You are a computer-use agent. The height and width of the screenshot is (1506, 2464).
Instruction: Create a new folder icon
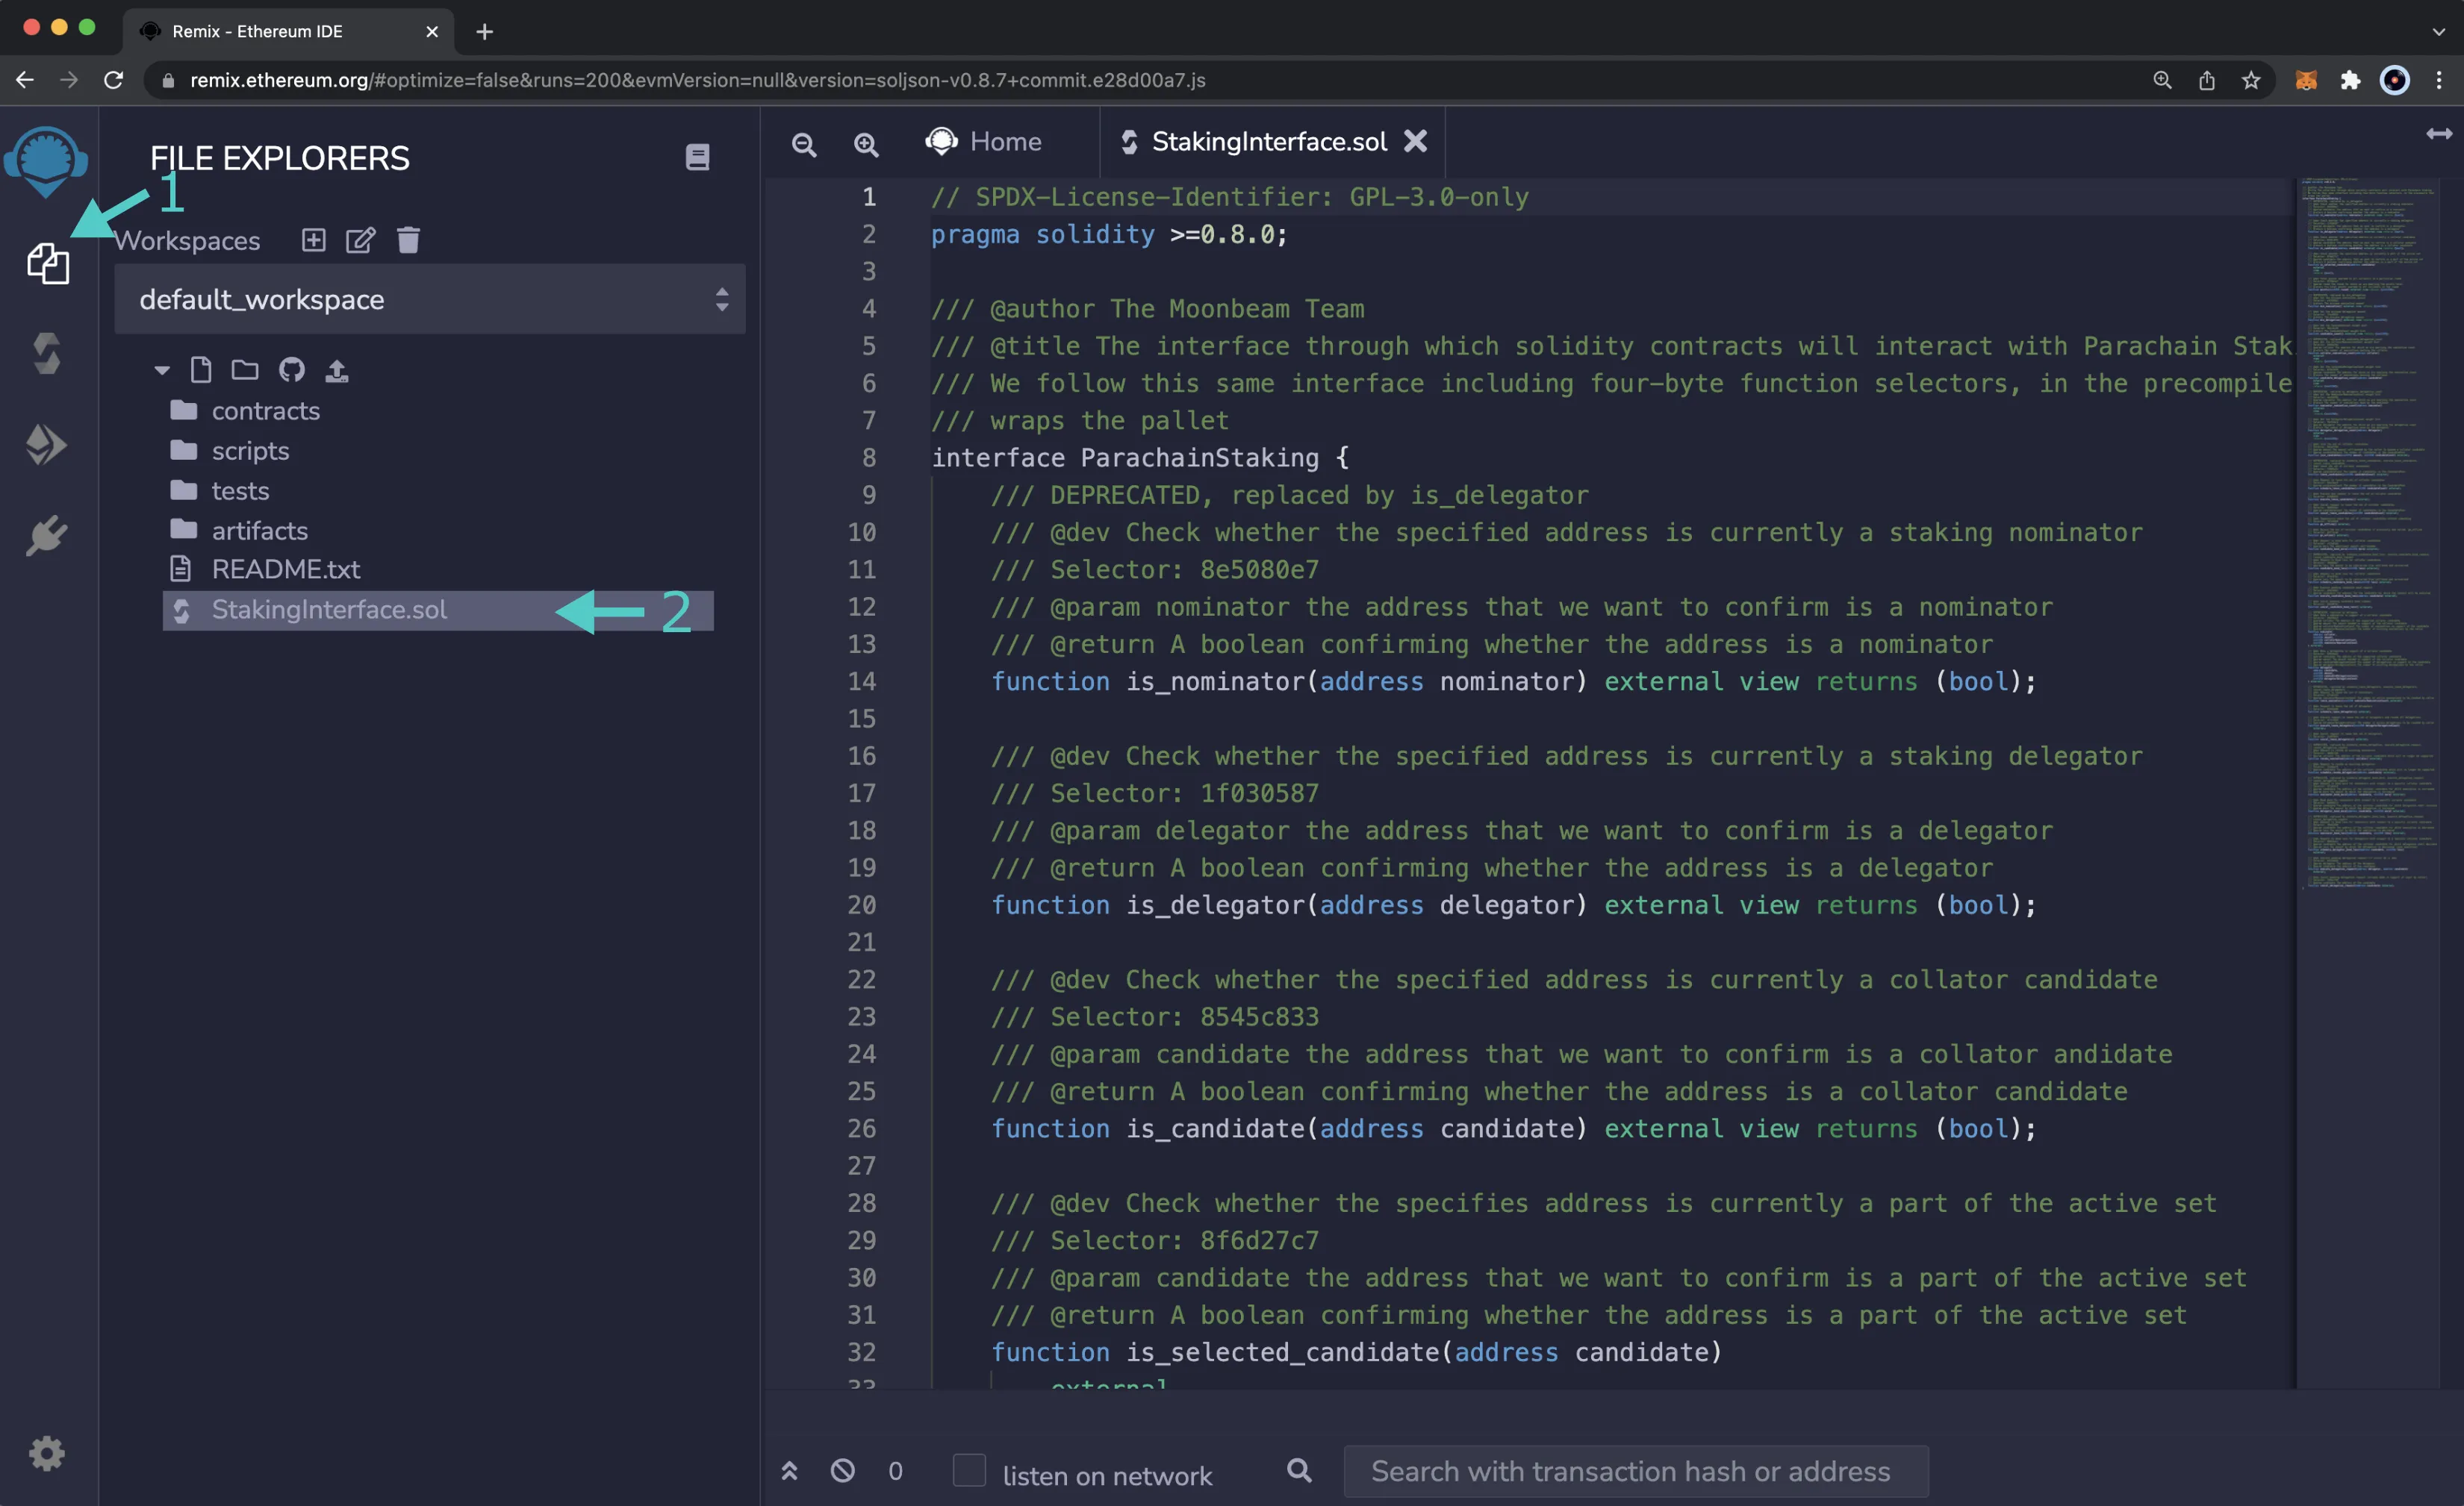click(x=245, y=369)
